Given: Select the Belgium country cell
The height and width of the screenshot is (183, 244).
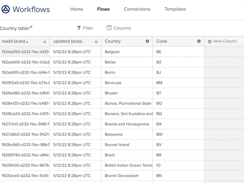Looking at the screenshot, I should pyautogui.click(x=112, y=52).
